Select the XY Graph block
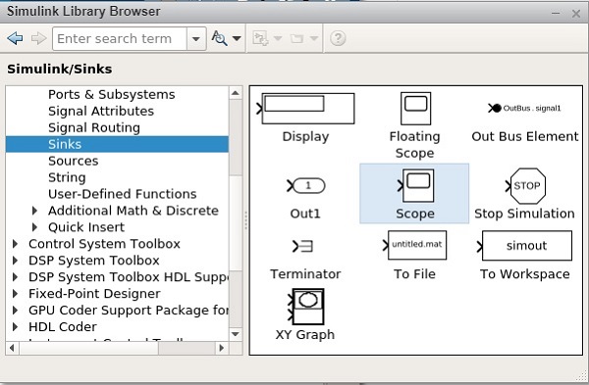589x385 pixels. click(x=305, y=307)
